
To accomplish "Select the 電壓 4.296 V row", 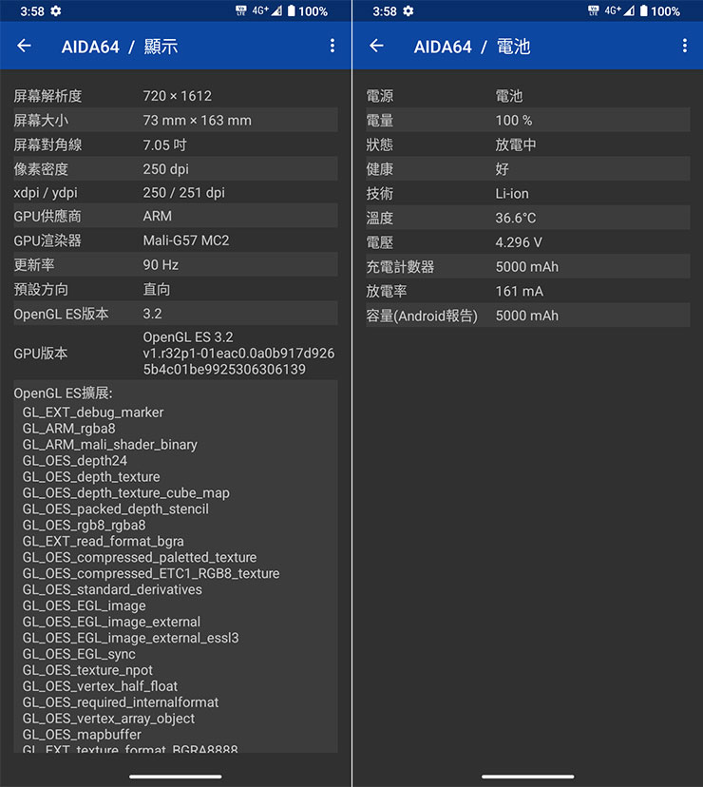I will coord(527,242).
